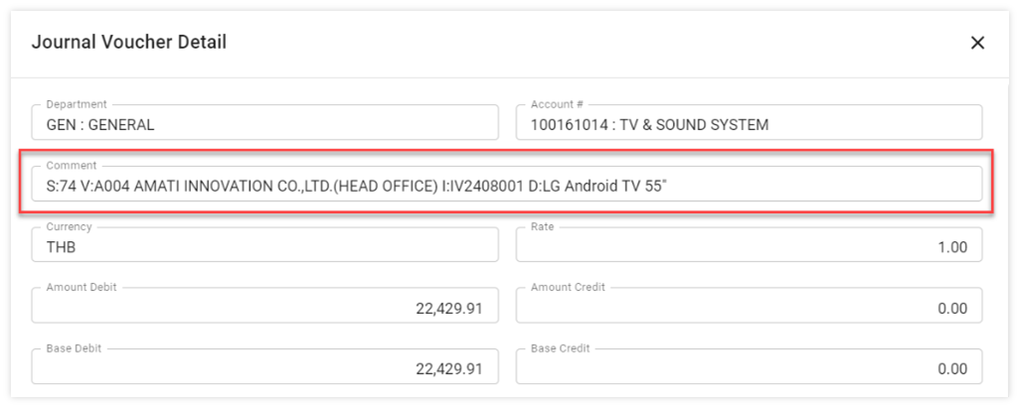
Task: Click the small Department label
Action: (77, 104)
